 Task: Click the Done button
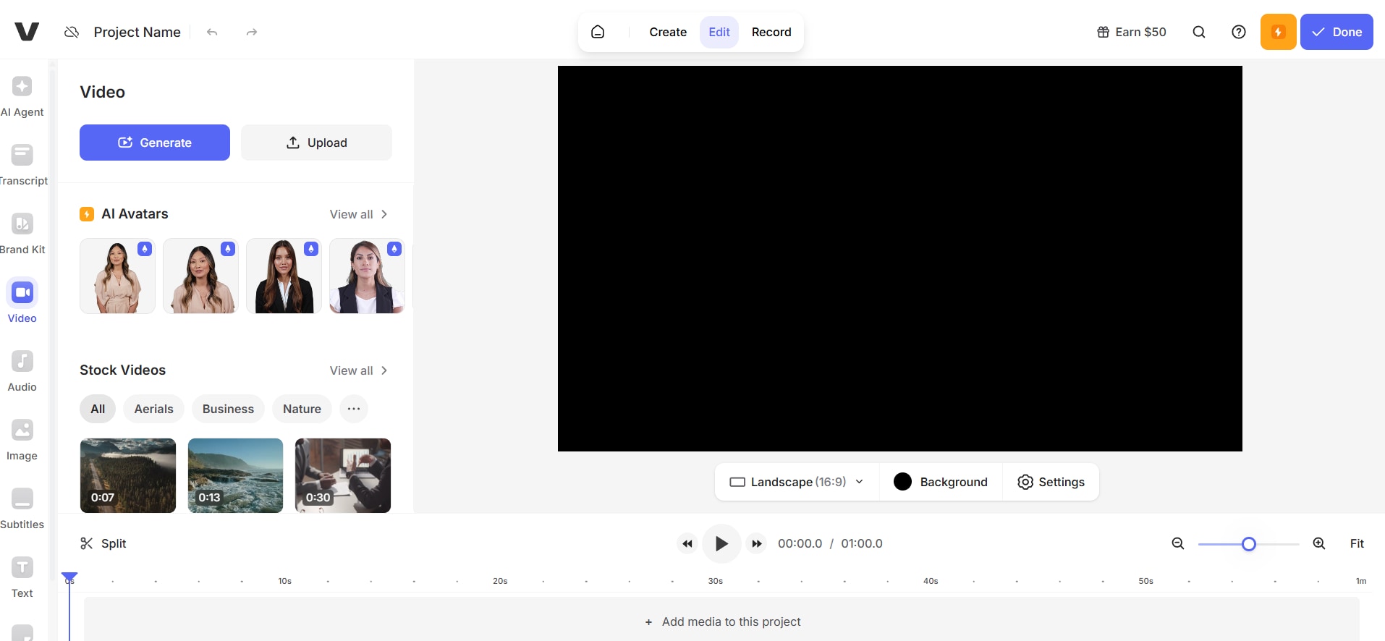[1337, 32]
